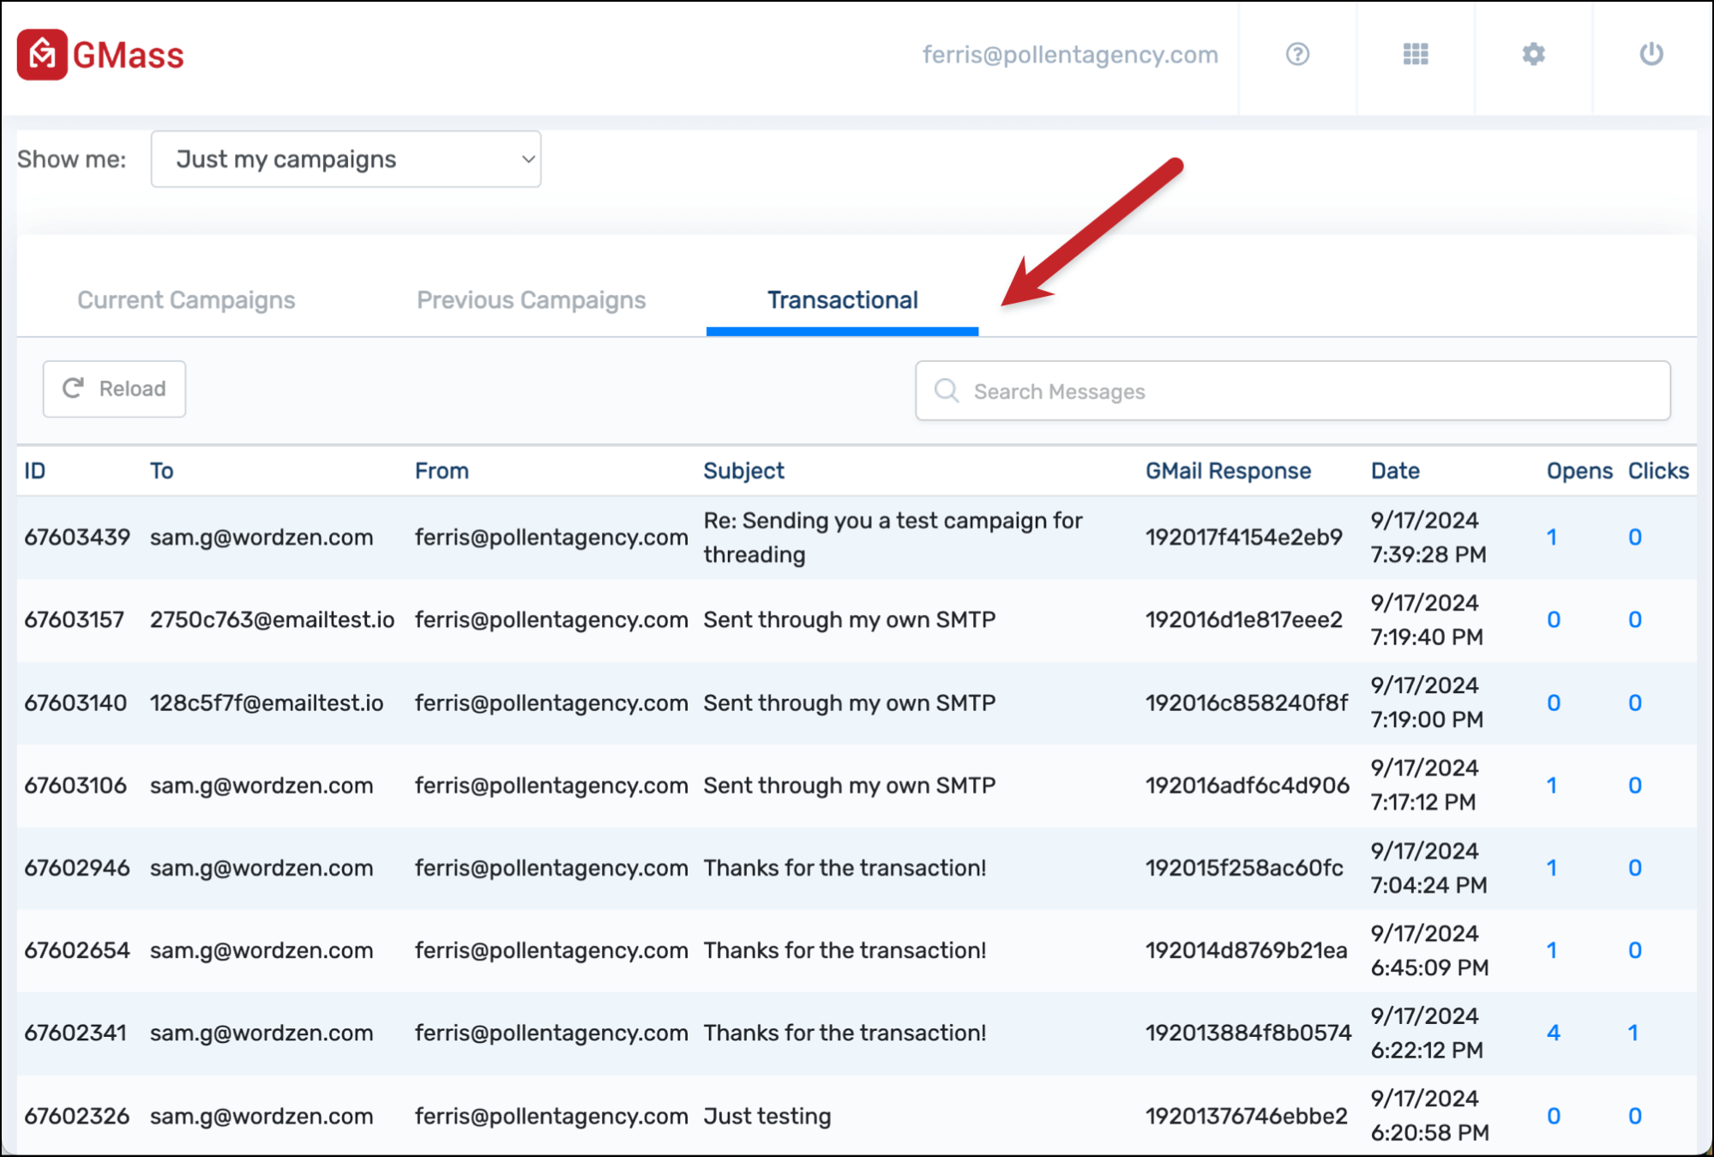The image size is (1714, 1157).
Task: Click Gmail response 19201376746ebbe2
Action: pyautogui.click(x=1247, y=1116)
